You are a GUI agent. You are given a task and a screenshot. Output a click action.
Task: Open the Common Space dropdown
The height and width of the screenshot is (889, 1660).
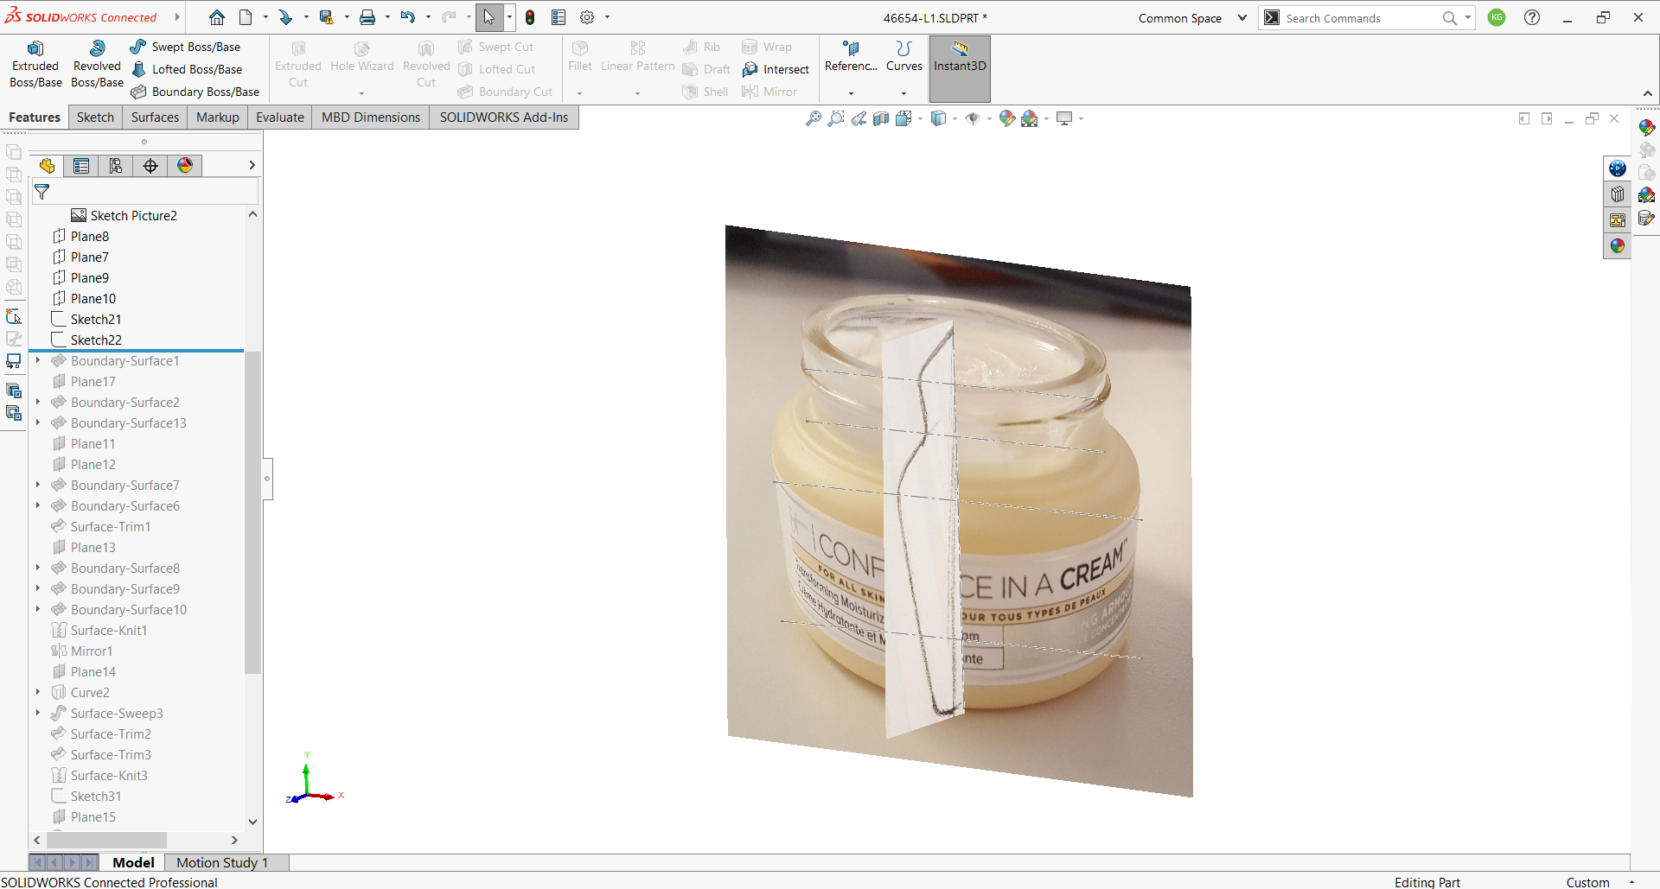click(1242, 17)
